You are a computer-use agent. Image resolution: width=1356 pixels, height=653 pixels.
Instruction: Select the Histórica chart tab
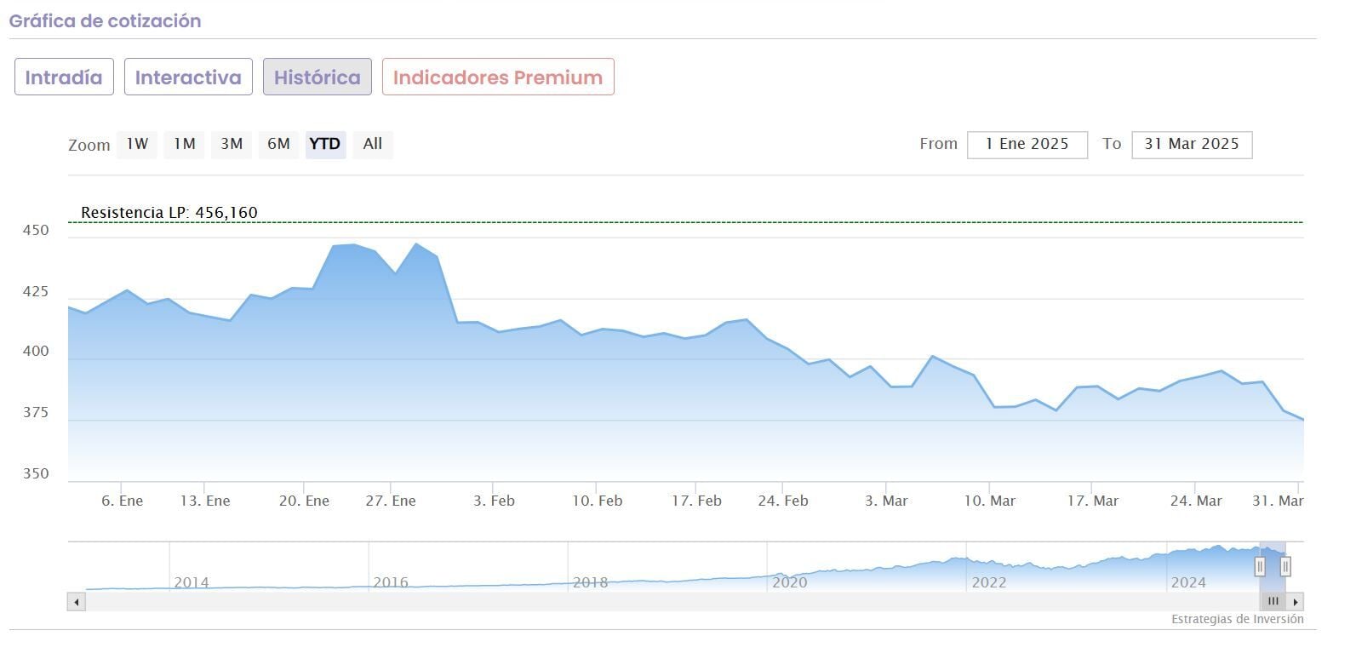[317, 77]
